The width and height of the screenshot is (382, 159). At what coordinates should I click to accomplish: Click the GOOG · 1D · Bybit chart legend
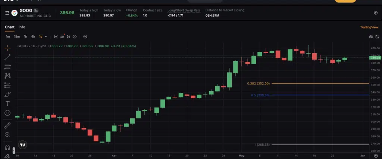32,46
